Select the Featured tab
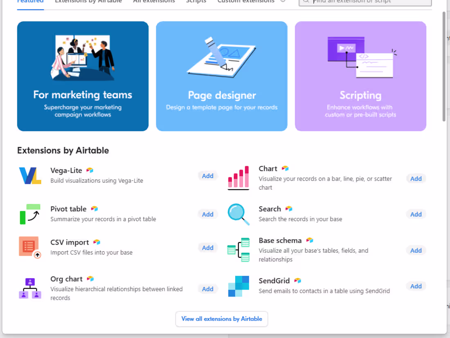The width and height of the screenshot is (450, 338). point(30,2)
